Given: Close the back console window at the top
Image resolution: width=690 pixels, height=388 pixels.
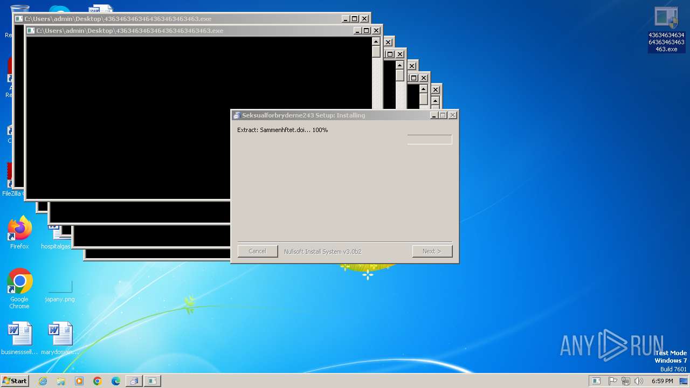Looking at the screenshot, I should pyautogui.click(x=364, y=19).
